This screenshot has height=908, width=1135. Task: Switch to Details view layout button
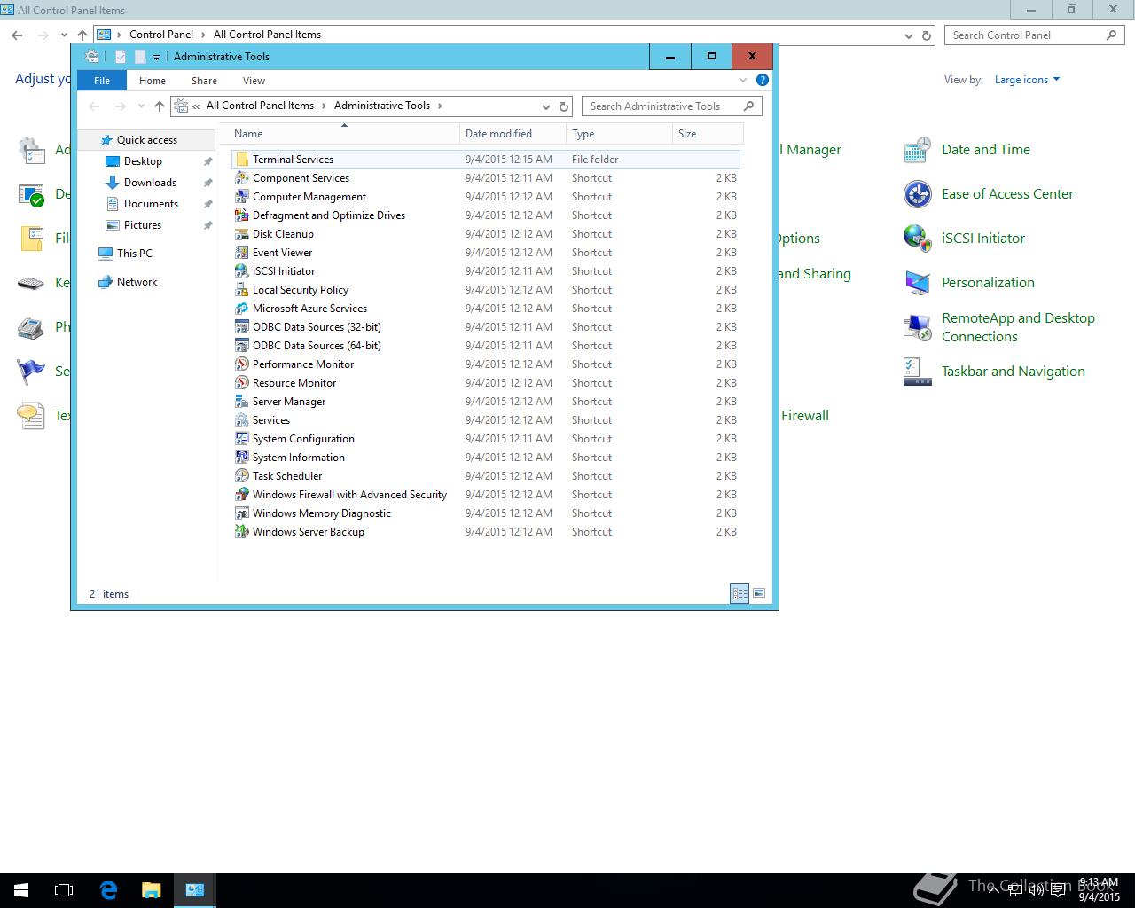click(740, 594)
